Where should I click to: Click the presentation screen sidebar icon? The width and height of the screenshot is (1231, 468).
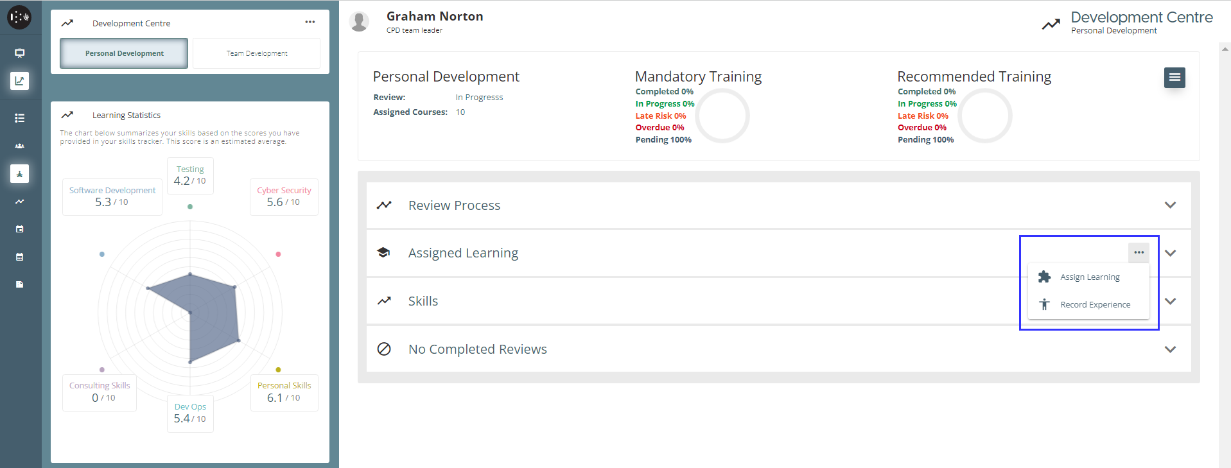coord(19,53)
